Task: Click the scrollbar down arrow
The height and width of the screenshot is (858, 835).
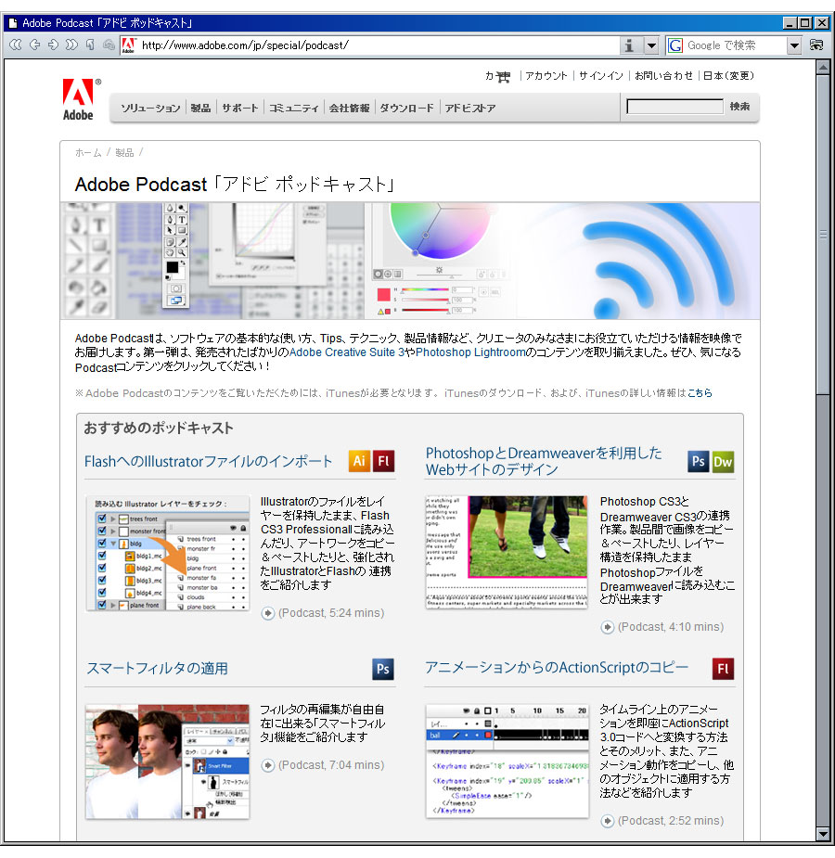Action: coord(822,835)
